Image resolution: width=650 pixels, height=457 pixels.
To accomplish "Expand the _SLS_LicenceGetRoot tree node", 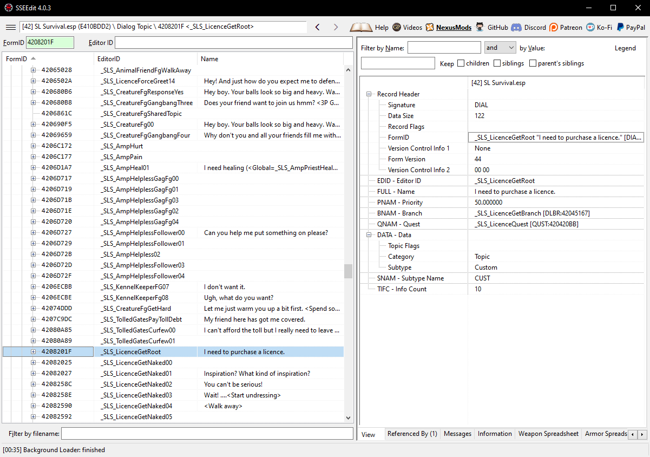I will tap(34, 352).
